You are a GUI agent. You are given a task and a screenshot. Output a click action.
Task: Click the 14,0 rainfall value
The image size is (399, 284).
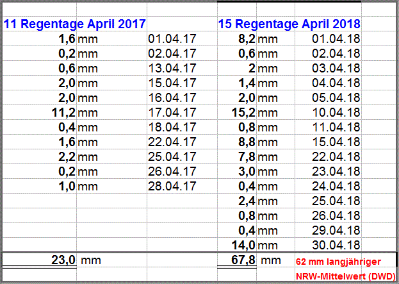coord(243,246)
